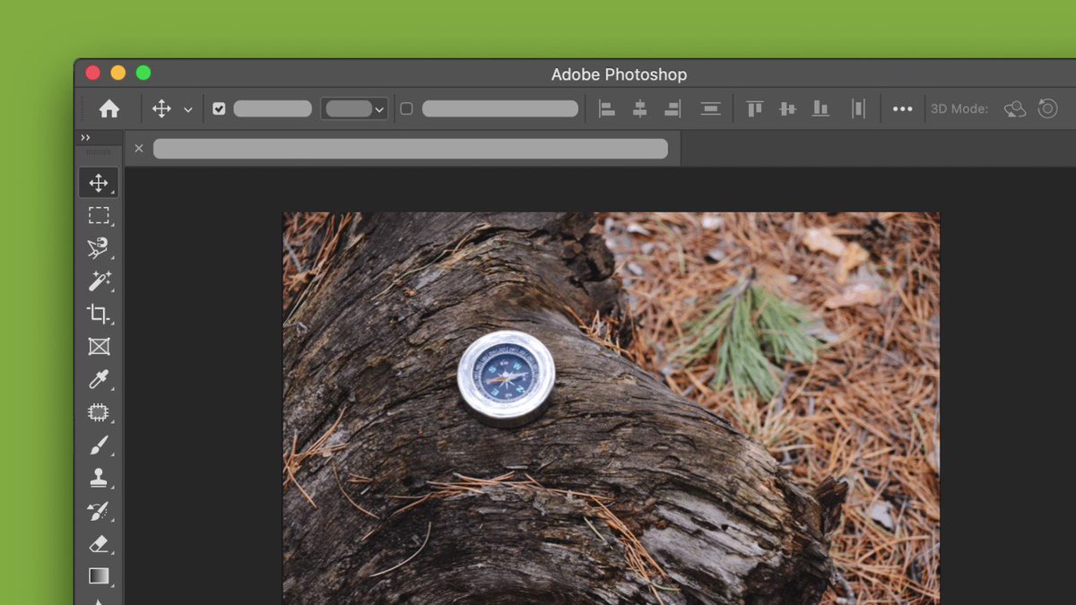Align bottom edges of layers
This screenshot has width=1076, height=605.
[820, 108]
